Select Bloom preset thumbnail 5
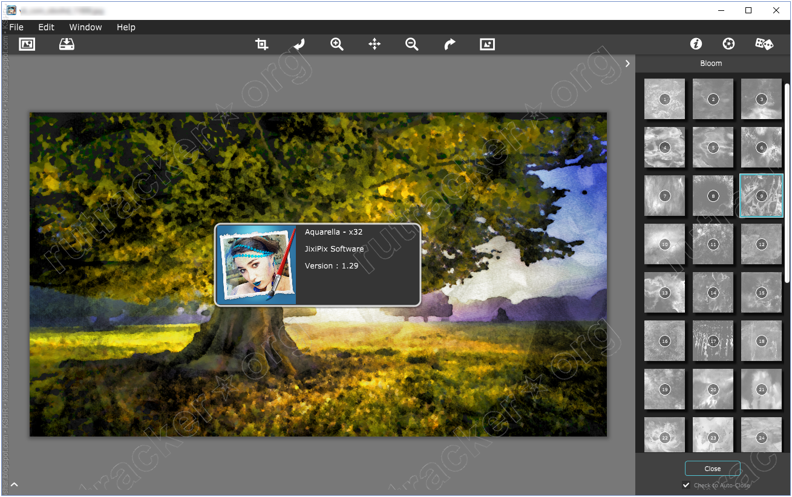Viewport: 792px width, 497px height. 713,148
